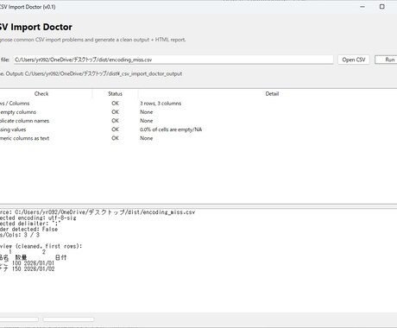This screenshot has width=397, height=328.
Task: Click the '3 rows, 3 columns' detail cell
Action: [x=161, y=104]
